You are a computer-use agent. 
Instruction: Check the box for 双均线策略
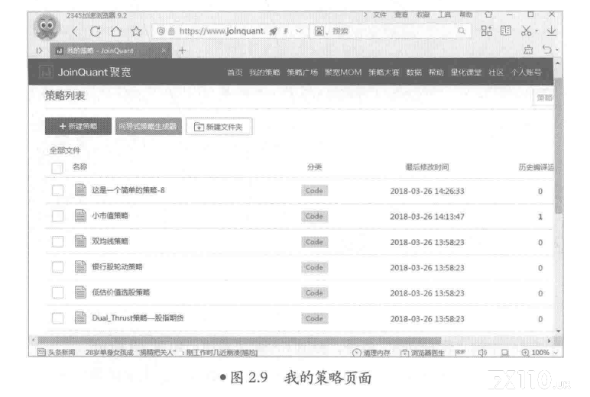click(x=57, y=242)
